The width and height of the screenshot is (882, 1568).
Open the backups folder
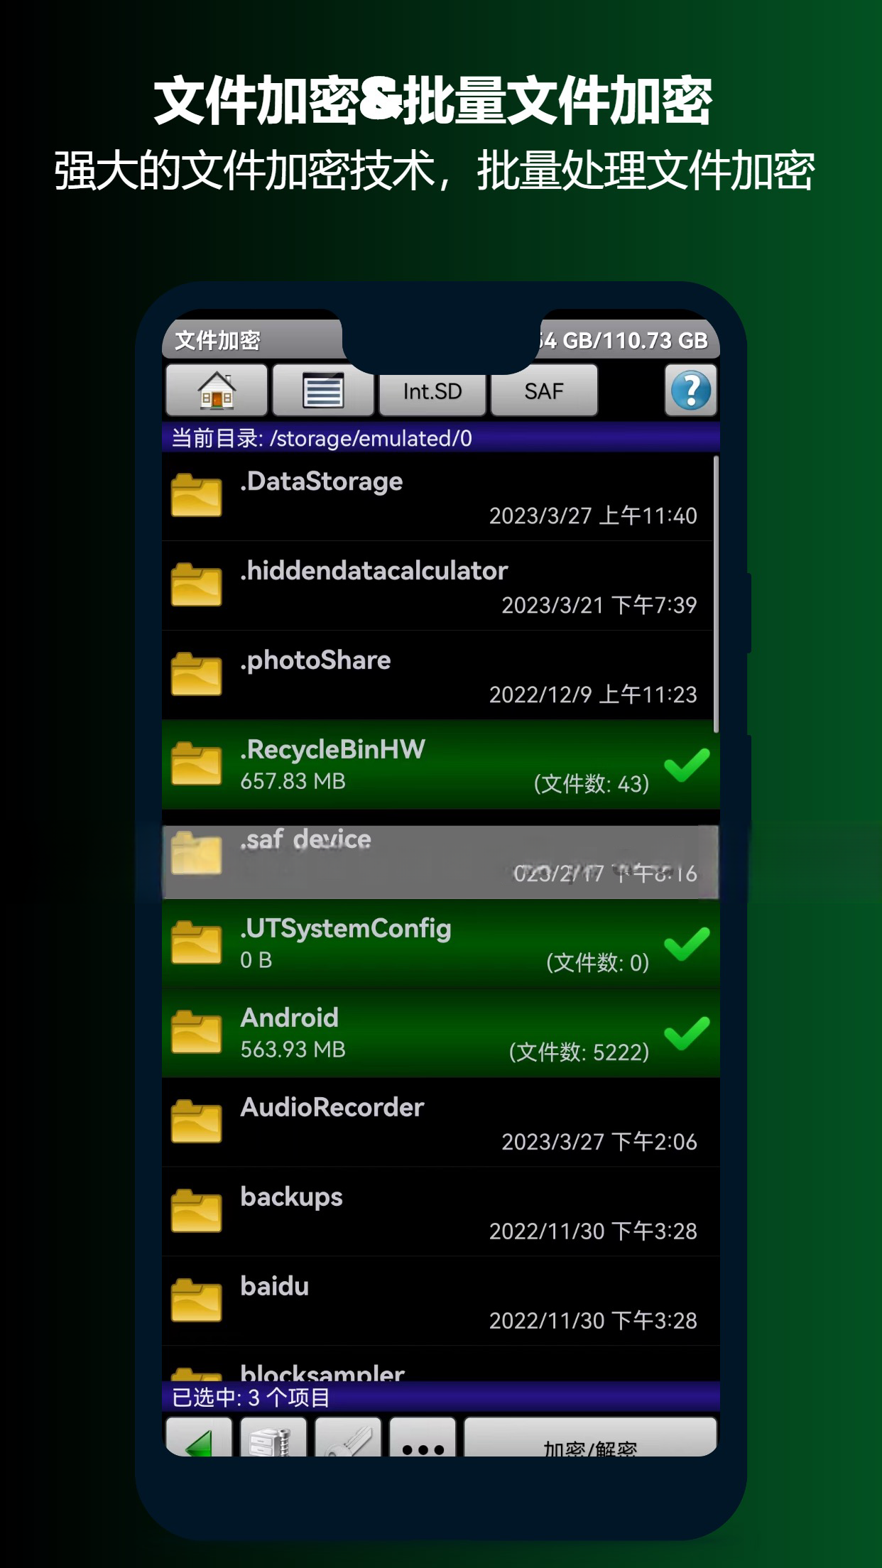(x=440, y=1212)
